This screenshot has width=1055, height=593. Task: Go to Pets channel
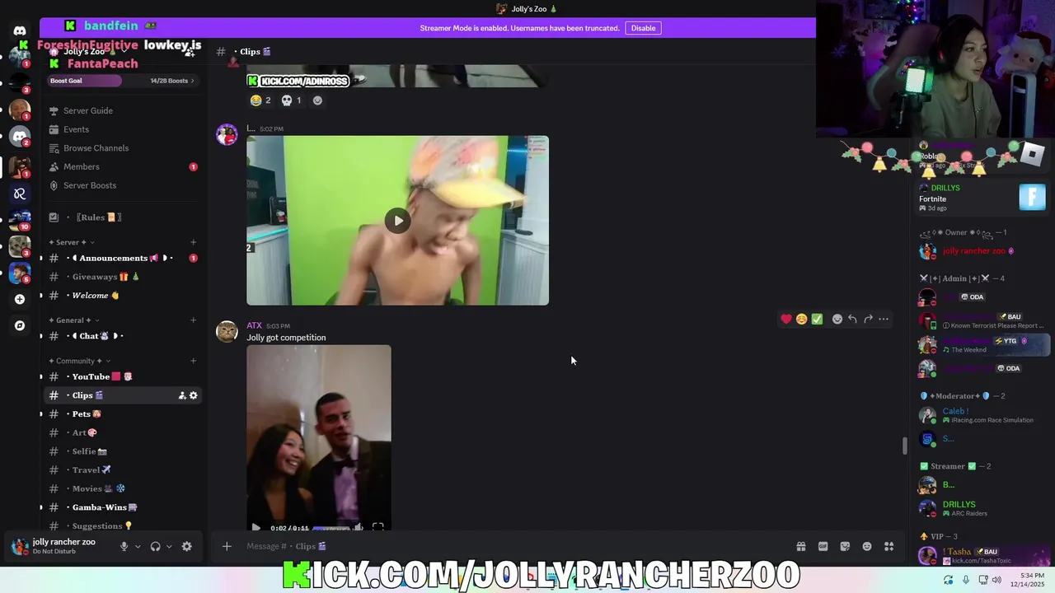pyautogui.click(x=124, y=414)
